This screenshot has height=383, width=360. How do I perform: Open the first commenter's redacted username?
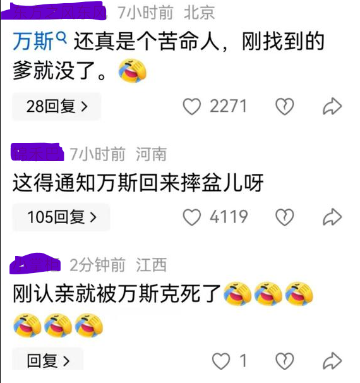coord(54,11)
